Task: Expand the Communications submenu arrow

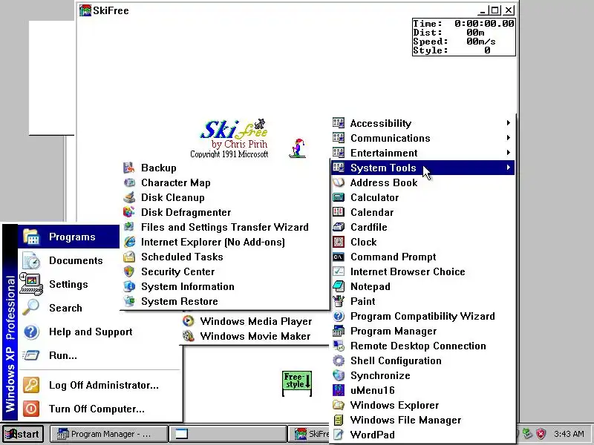Action: [508, 137]
